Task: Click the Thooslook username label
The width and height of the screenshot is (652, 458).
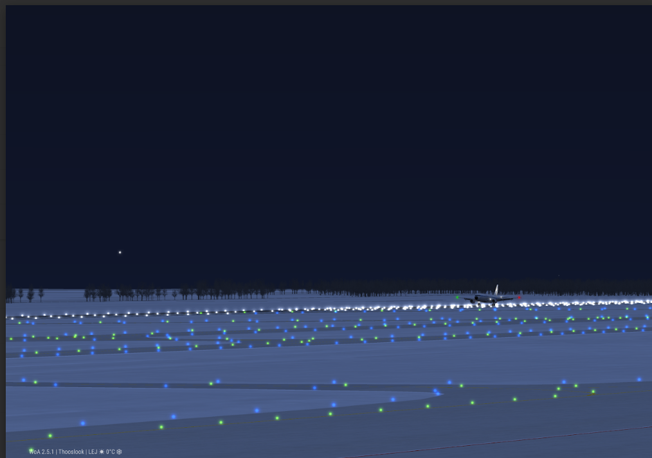Action: pyautogui.click(x=71, y=452)
